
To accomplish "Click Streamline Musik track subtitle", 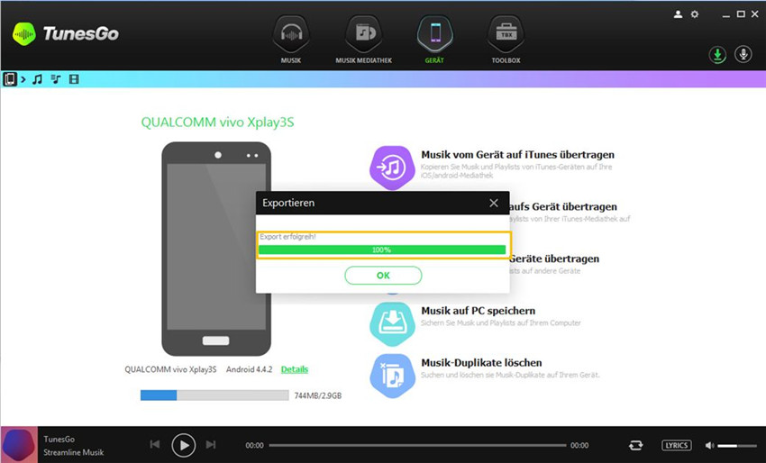I will pyautogui.click(x=73, y=452).
